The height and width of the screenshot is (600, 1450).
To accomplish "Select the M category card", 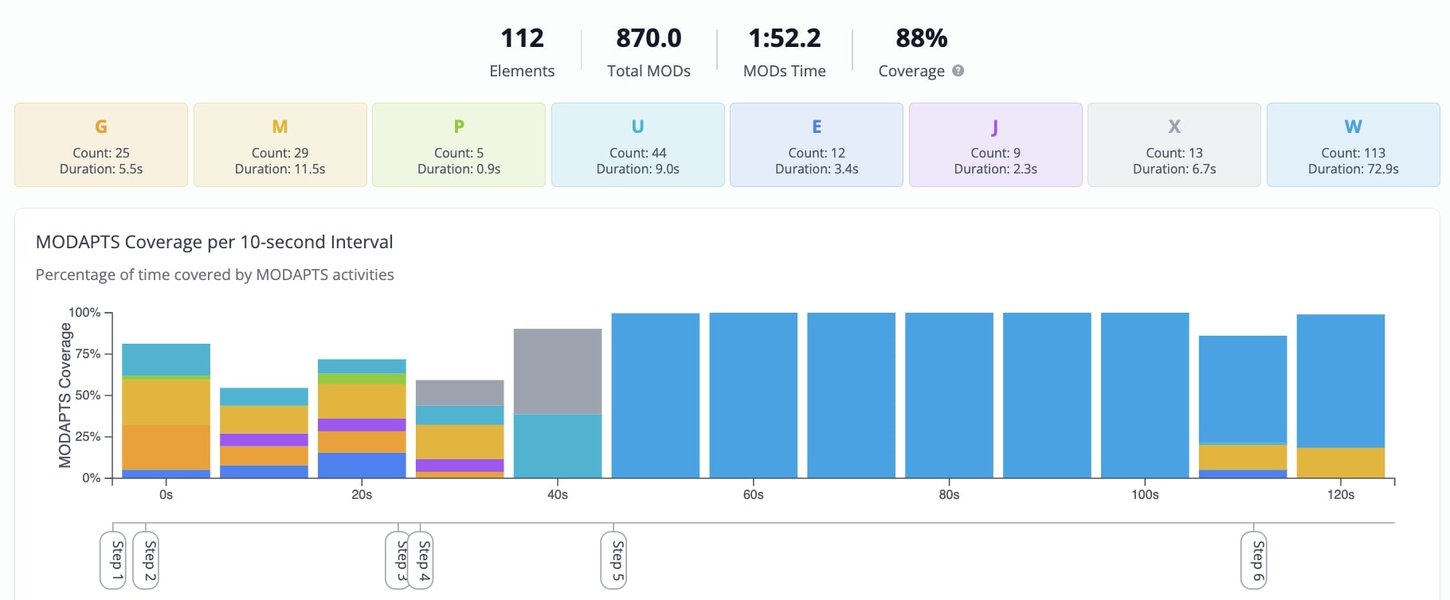I will (x=280, y=145).
